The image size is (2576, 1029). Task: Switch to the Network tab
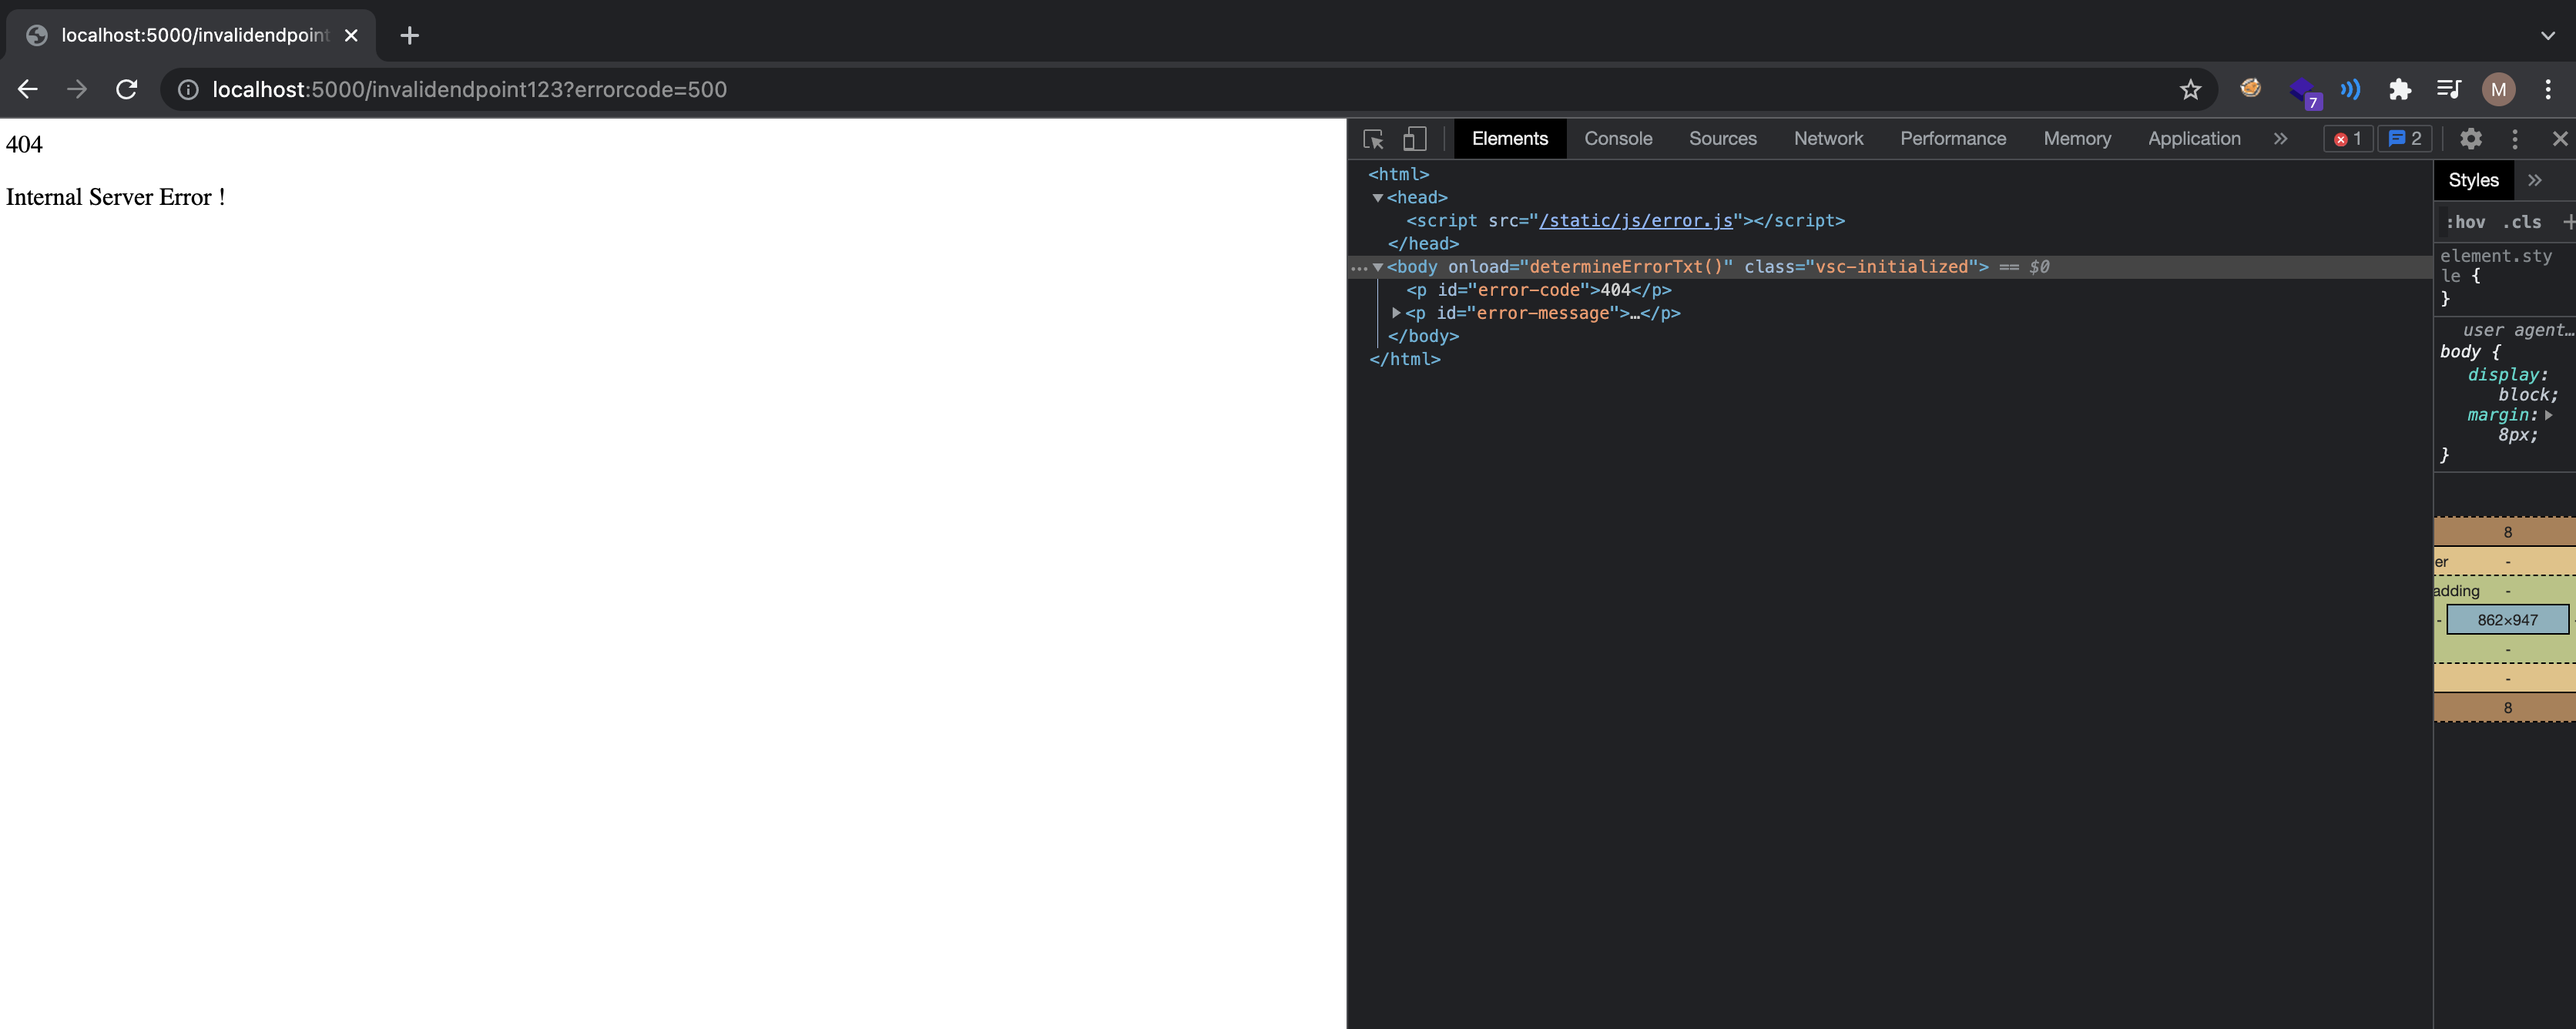(x=1828, y=139)
